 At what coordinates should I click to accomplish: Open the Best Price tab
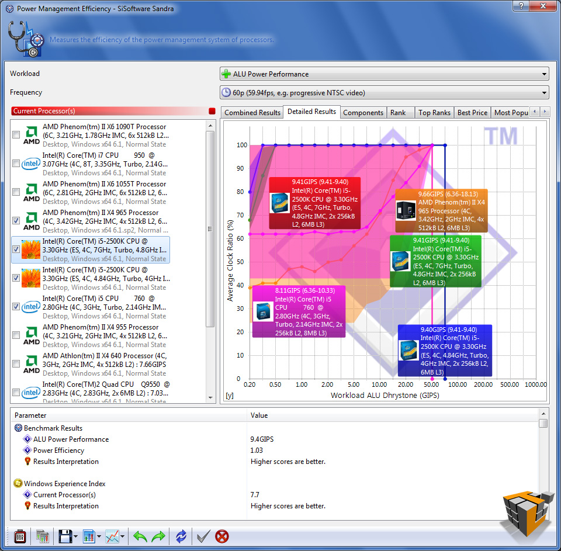point(472,113)
